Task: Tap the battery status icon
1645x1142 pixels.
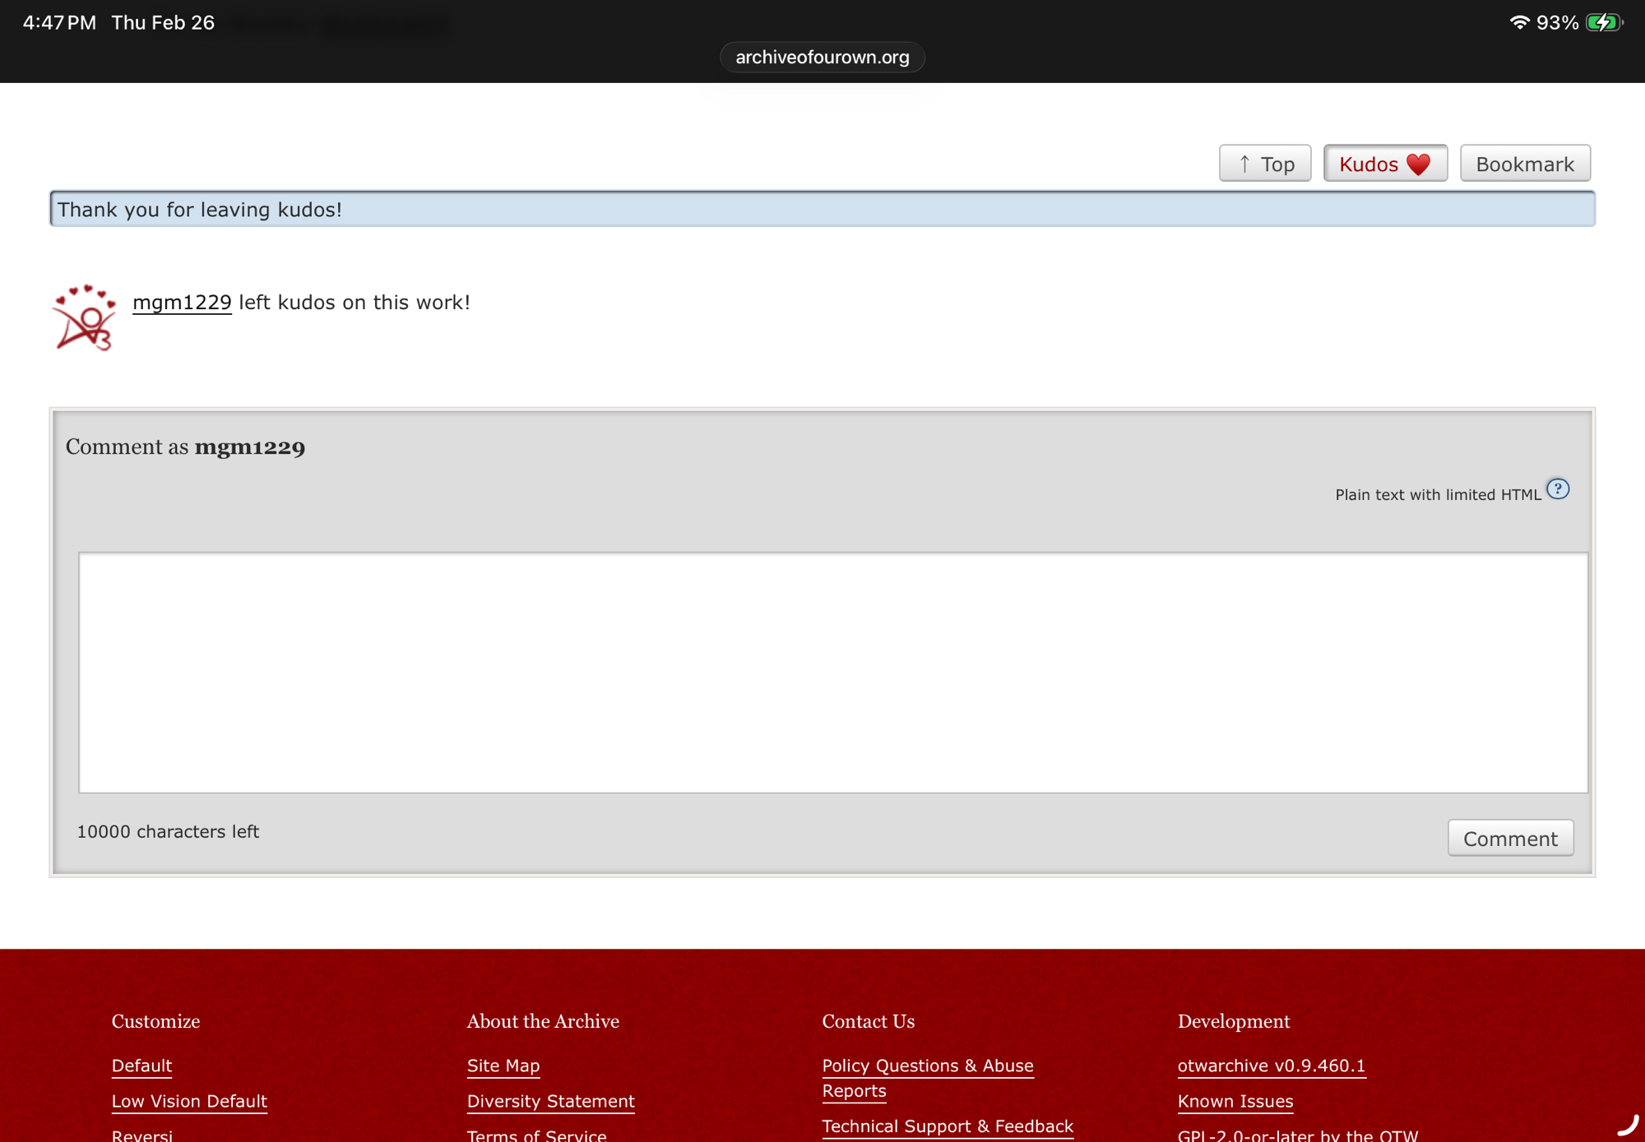Action: tap(1603, 22)
